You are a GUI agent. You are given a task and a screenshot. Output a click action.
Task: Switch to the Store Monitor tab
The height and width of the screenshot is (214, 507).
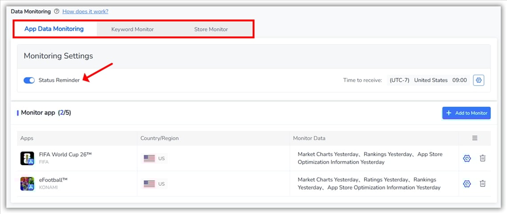coord(211,29)
